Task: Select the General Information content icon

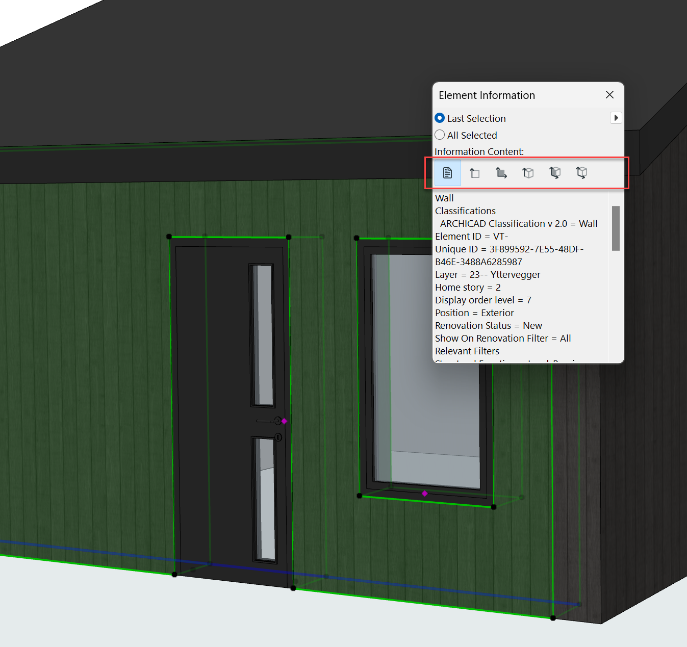Action: point(447,173)
